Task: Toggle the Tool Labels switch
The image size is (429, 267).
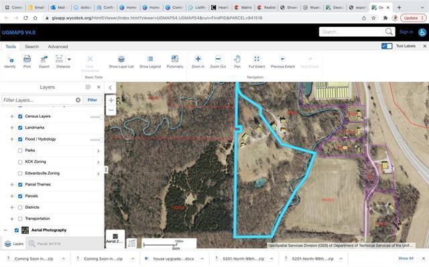Action: [x=387, y=46]
